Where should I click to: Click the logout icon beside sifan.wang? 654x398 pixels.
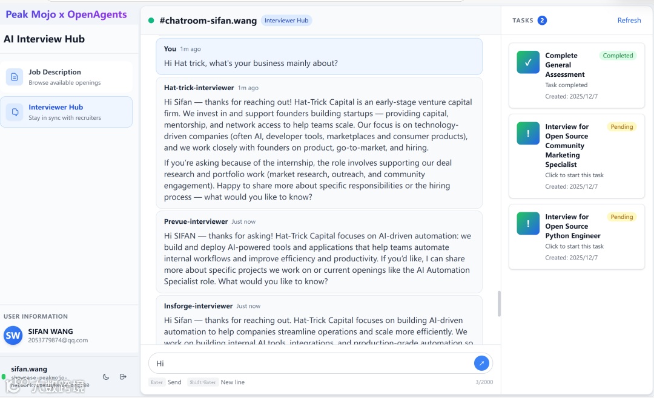coord(123,377)
